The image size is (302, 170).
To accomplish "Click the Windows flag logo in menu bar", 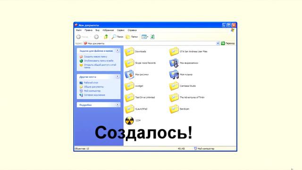I will click(x=233, y=30).
